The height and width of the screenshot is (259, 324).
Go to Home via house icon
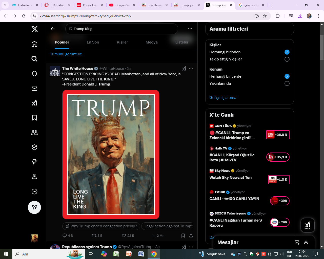click(x=34, y=44)
